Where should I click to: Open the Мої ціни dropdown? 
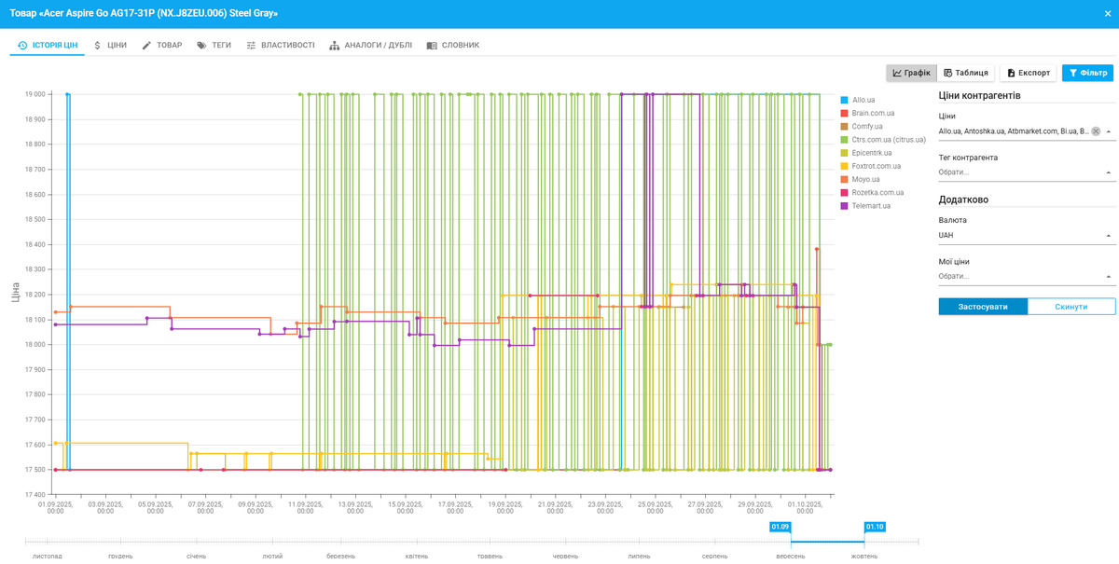pos(1026,277)
